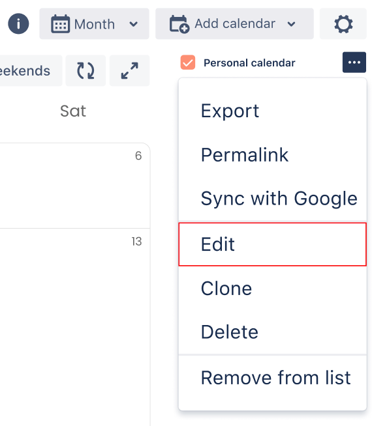The image size is (372, 426).
Task: Select Sync with Google
Action: (x=272, y=199)
